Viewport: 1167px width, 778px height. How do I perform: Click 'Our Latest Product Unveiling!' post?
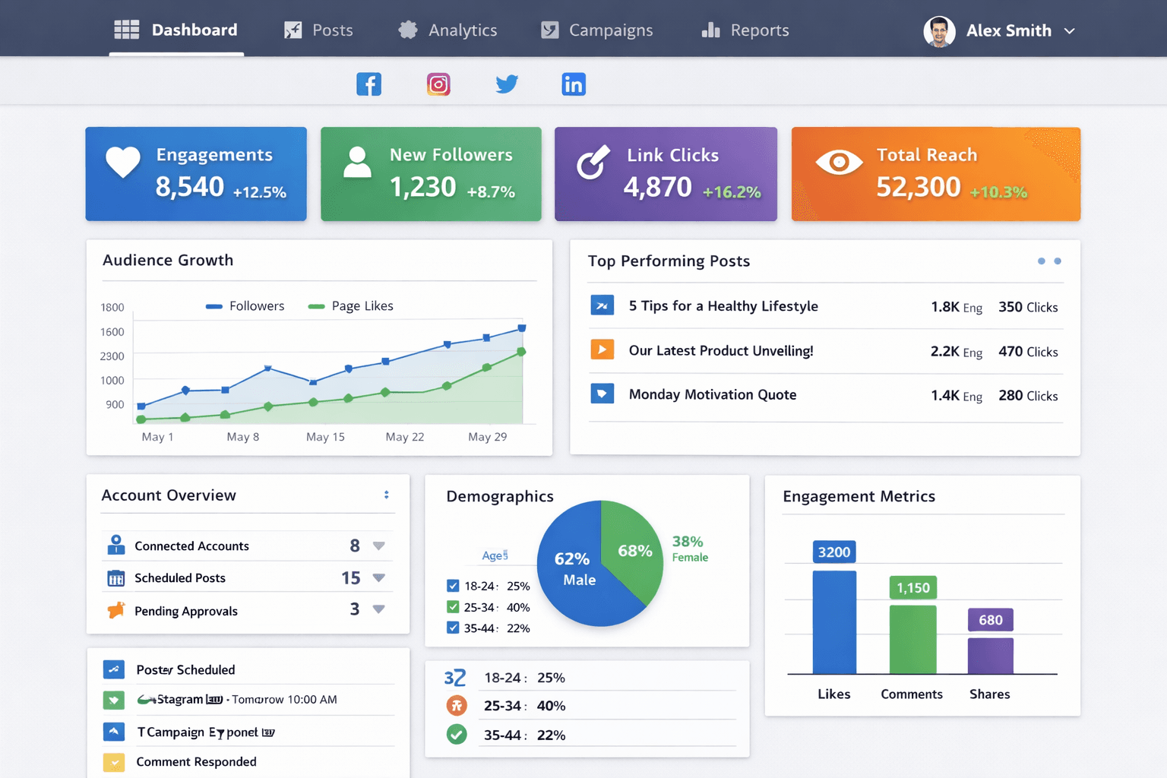(721, 351)
